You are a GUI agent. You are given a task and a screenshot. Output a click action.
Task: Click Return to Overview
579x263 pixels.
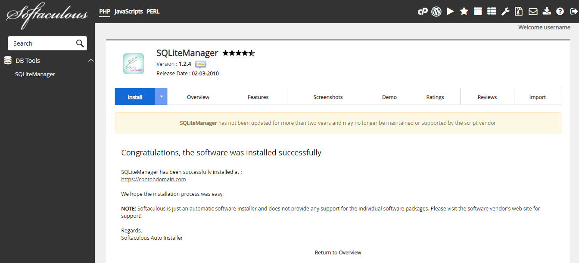click(338, 252)
